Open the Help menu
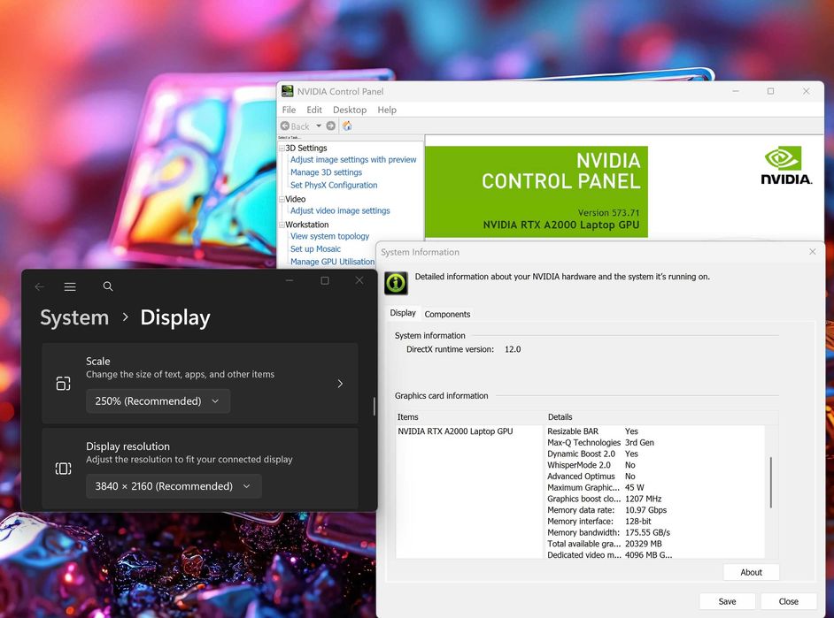The width and height of the screenshot is (834, 618). (387, 110)
